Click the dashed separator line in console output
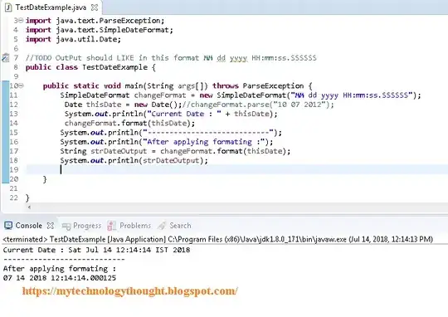Image resolution: width=448 pixels, height=317 pixels. (x=64, y=259)
